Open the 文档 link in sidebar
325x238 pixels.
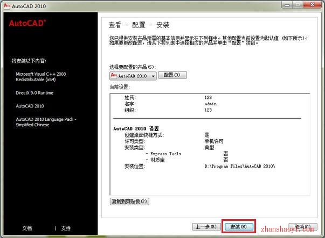(27, 228)
